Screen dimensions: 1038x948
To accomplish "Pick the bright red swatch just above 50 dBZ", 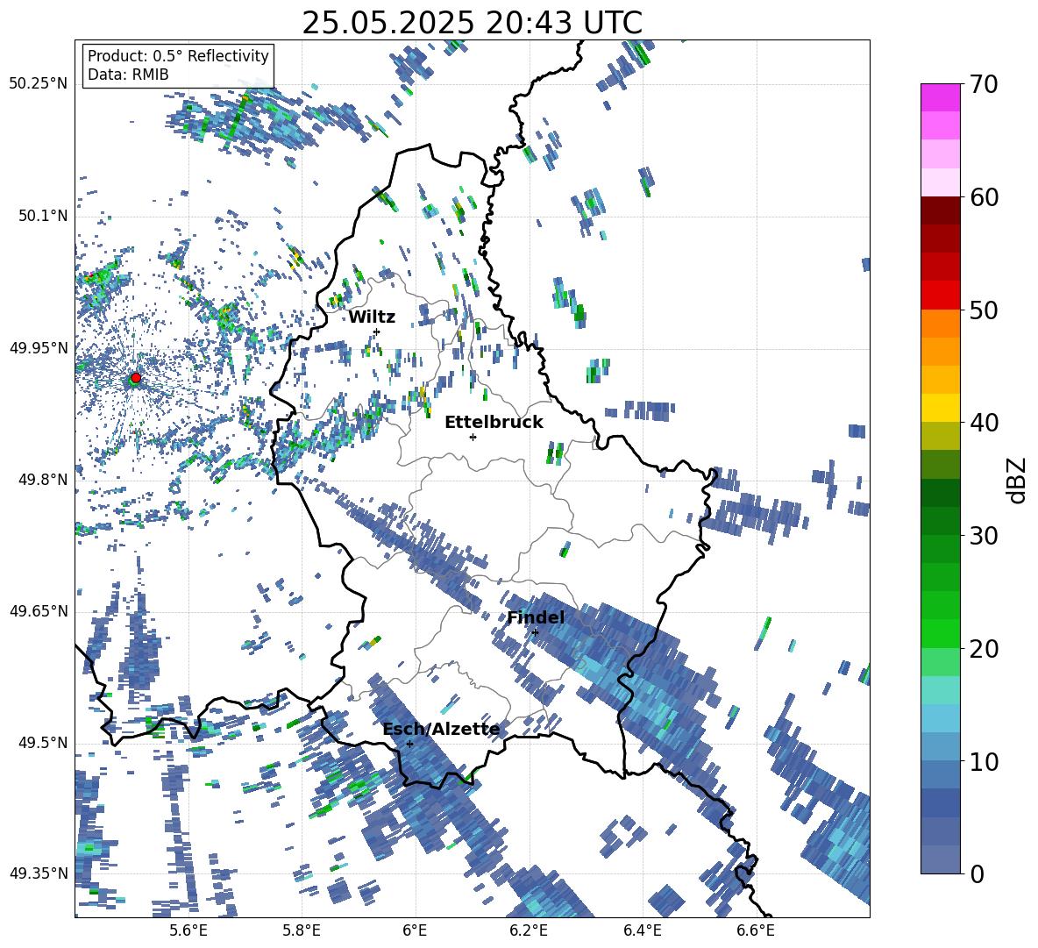I will pos(940,296).
